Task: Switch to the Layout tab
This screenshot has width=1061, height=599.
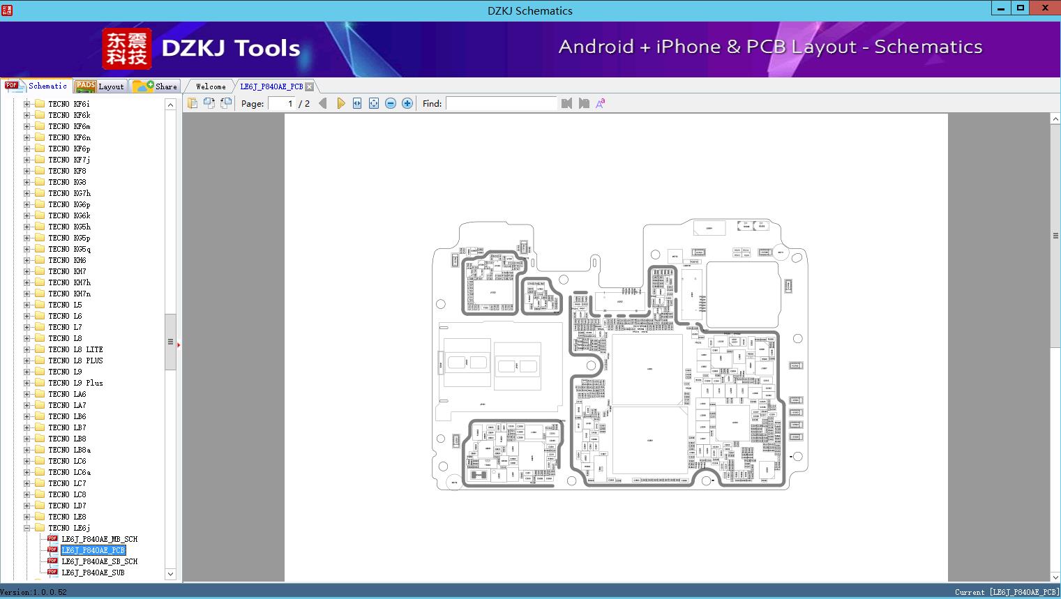Action: click(100, 86)
